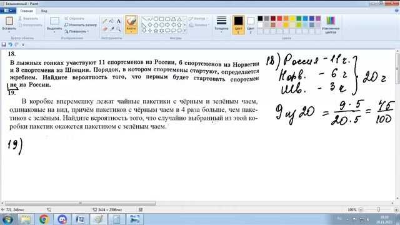Open Discord from the taskbar
Viewport: 400px width, 225px height.
62,219
